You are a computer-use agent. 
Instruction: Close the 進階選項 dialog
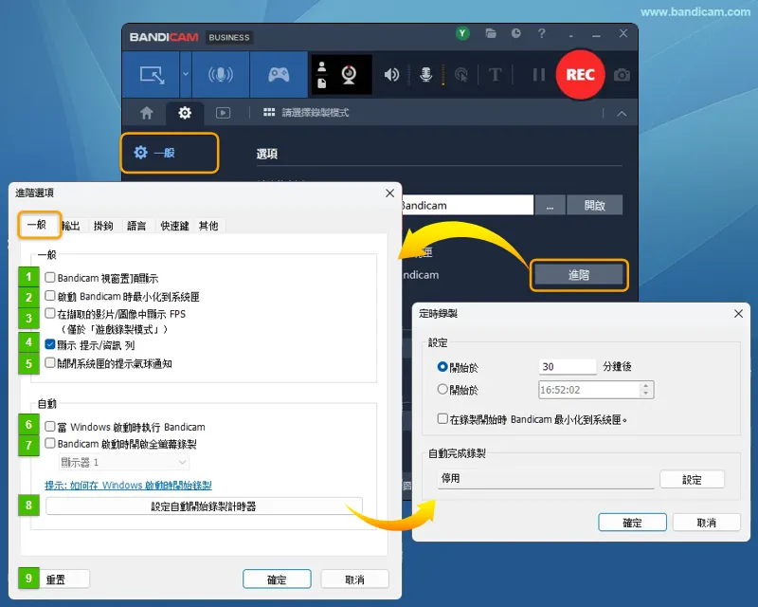[x=390, y=193]
